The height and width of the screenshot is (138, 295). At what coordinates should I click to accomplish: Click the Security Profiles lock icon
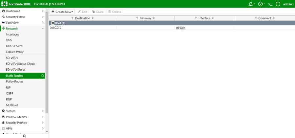point(3,123)
